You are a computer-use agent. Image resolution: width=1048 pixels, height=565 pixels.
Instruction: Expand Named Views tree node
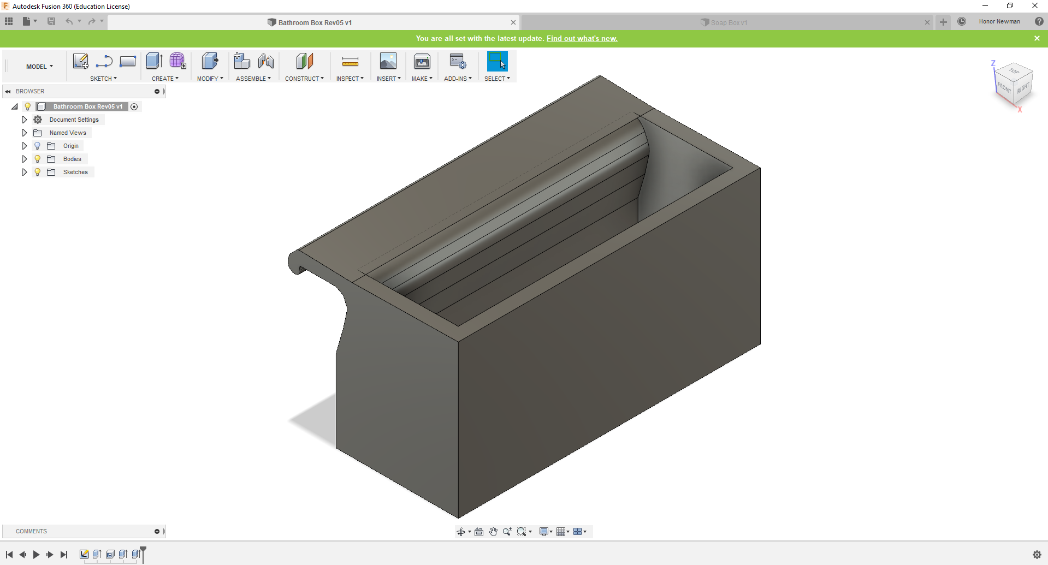click(24, 133)
